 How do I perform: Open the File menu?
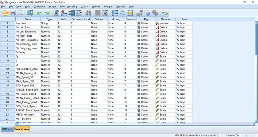[3, 7]
